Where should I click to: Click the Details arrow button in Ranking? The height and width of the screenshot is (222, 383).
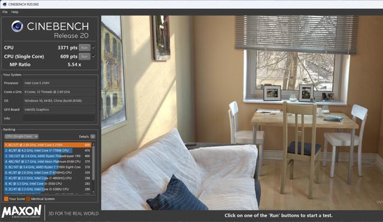[x=93, y=137]
